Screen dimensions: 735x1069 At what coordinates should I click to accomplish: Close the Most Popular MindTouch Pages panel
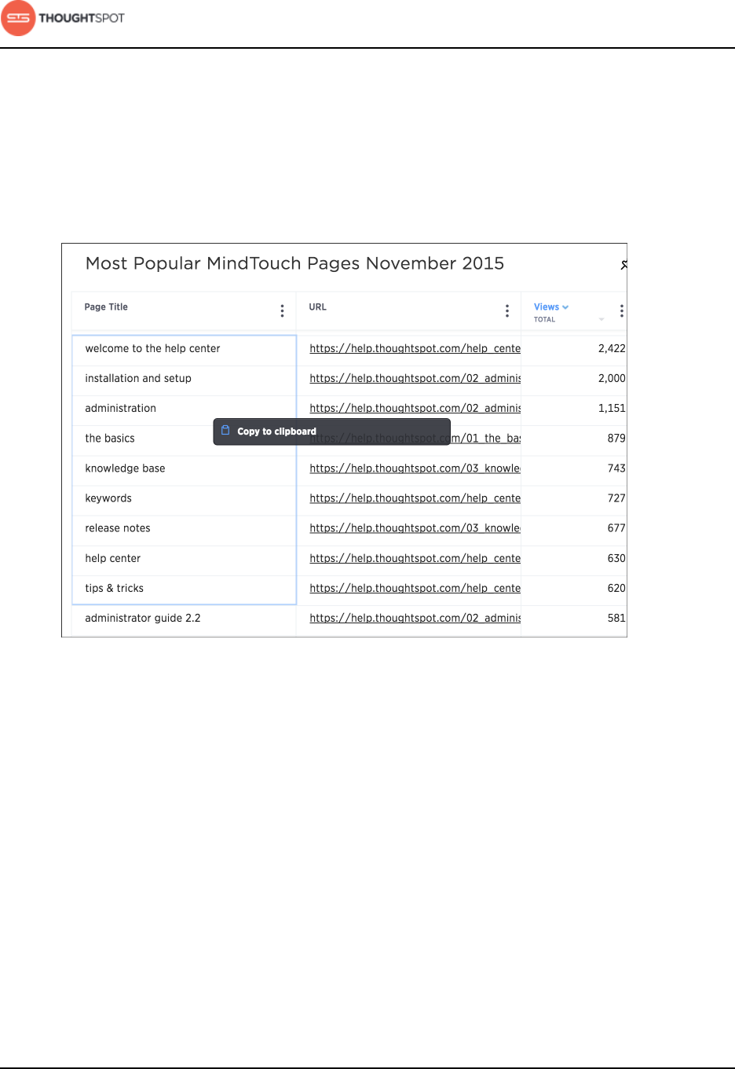point(623,265)
